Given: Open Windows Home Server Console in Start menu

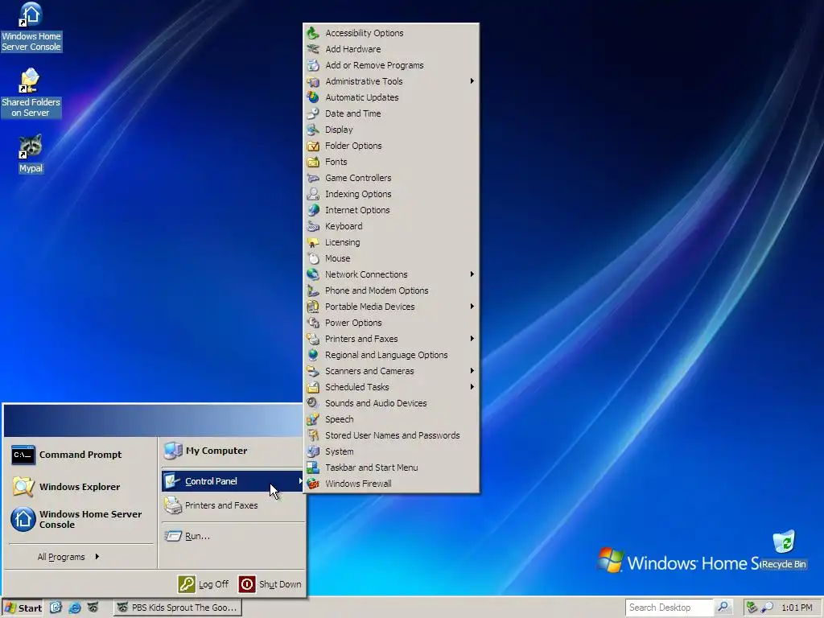Looking at the screenshot, I should click(x=80, y=519).
